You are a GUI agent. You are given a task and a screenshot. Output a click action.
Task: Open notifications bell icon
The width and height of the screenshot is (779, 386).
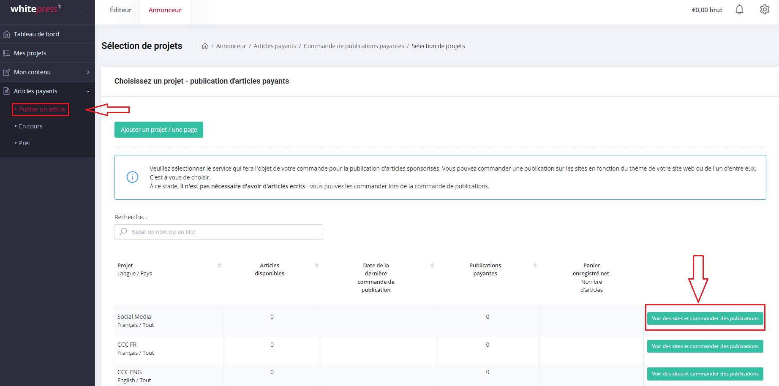739,9
